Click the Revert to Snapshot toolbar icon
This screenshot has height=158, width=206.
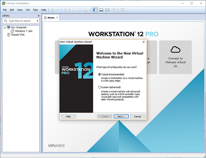[x=80, y=10]
